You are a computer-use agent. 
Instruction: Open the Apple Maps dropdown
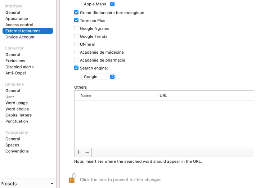point(98,4)
